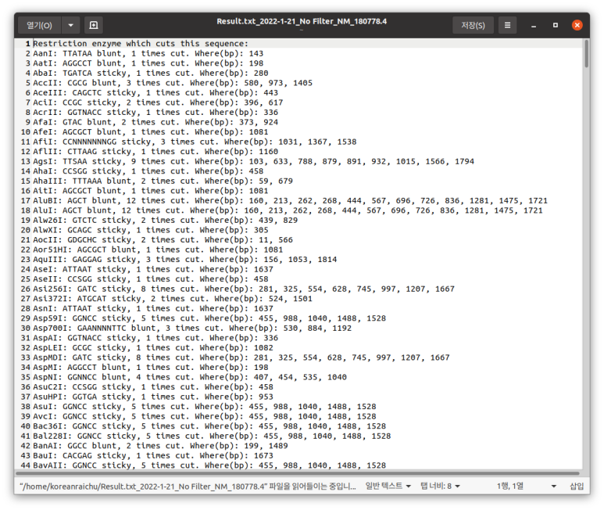604x510 pixels.
Task: Click the Asp700I: GAANNNNTTC line
Action: coord(192,329)
